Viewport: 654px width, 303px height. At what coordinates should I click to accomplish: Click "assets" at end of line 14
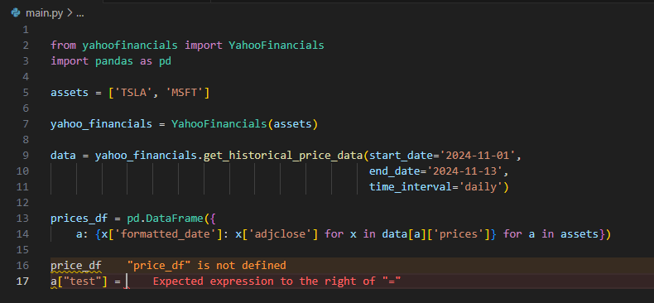pos(579,234)
